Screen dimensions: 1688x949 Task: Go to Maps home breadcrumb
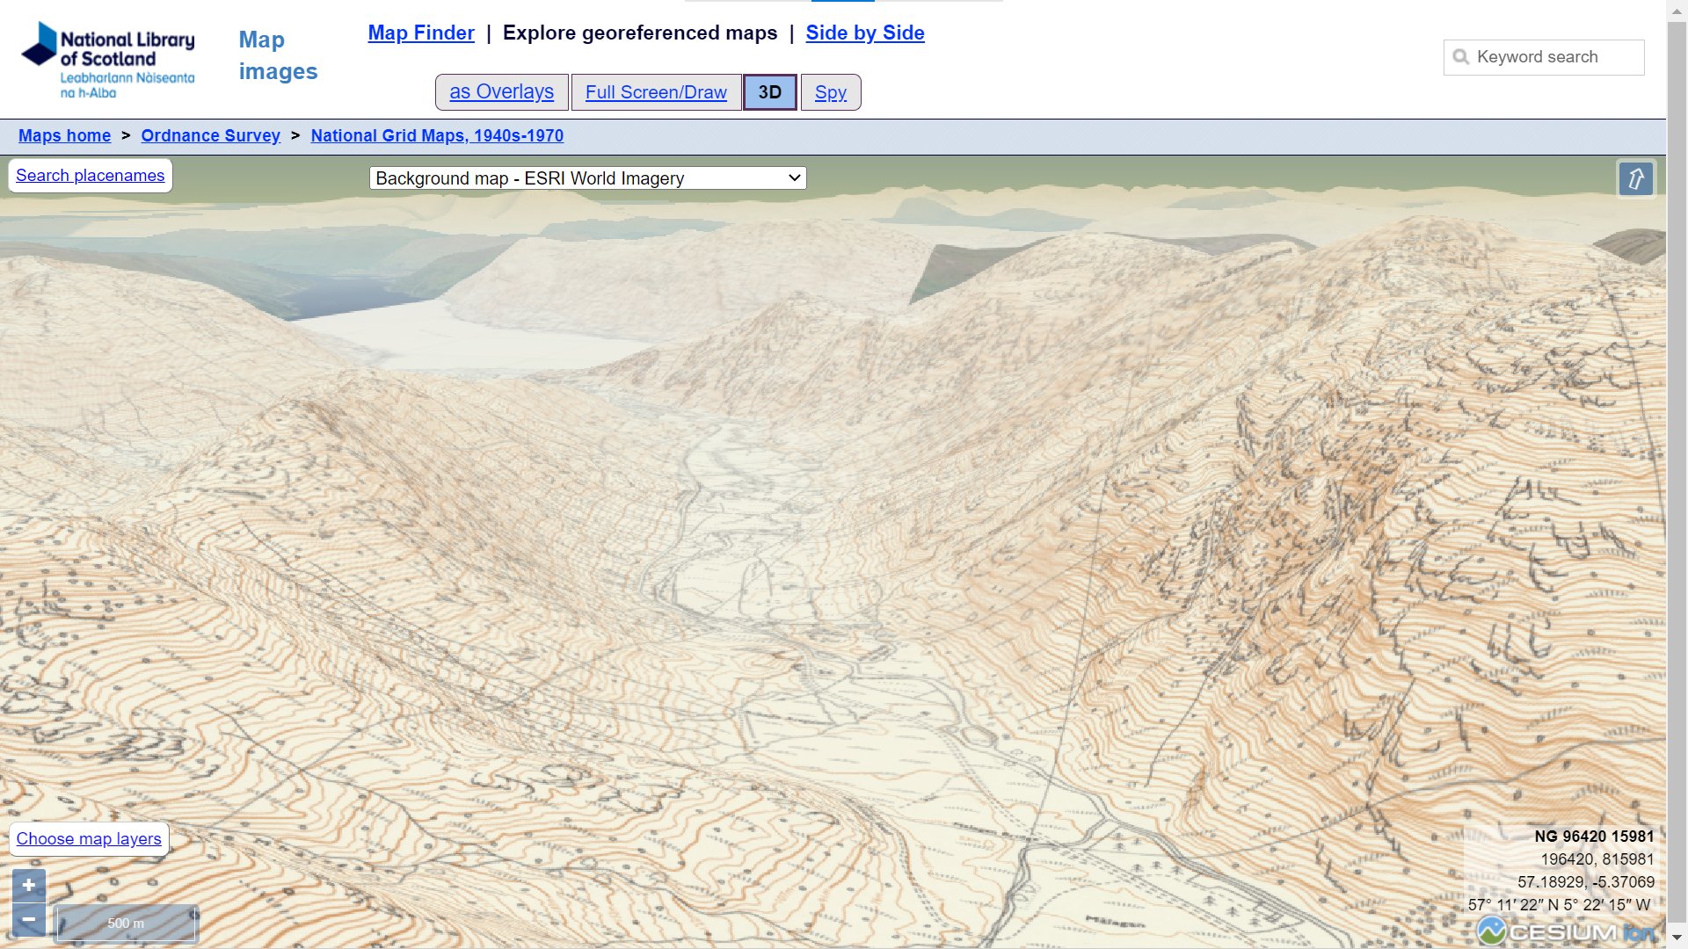click(x=65, y=136)
